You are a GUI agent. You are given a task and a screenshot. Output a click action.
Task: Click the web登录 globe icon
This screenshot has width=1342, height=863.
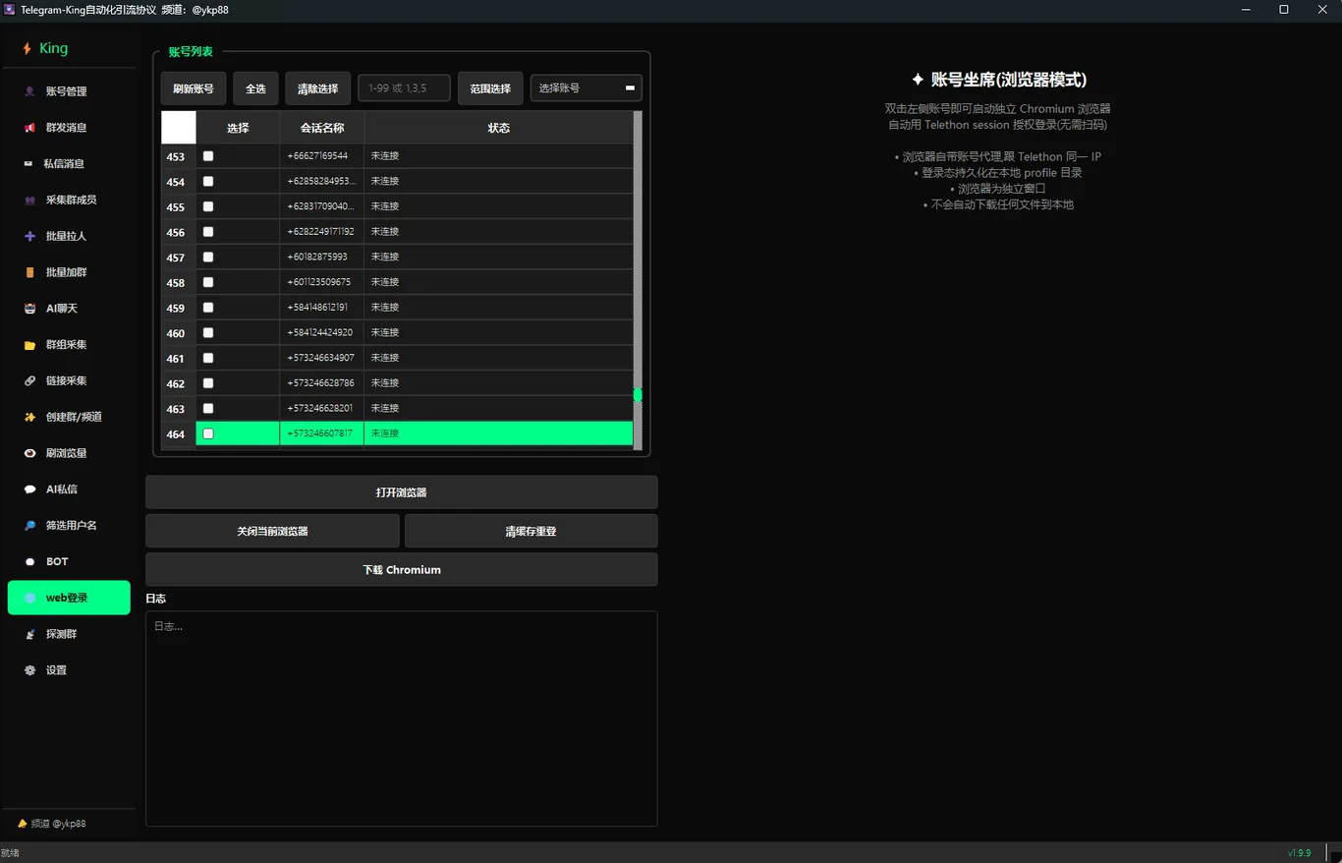pos(29,598)
